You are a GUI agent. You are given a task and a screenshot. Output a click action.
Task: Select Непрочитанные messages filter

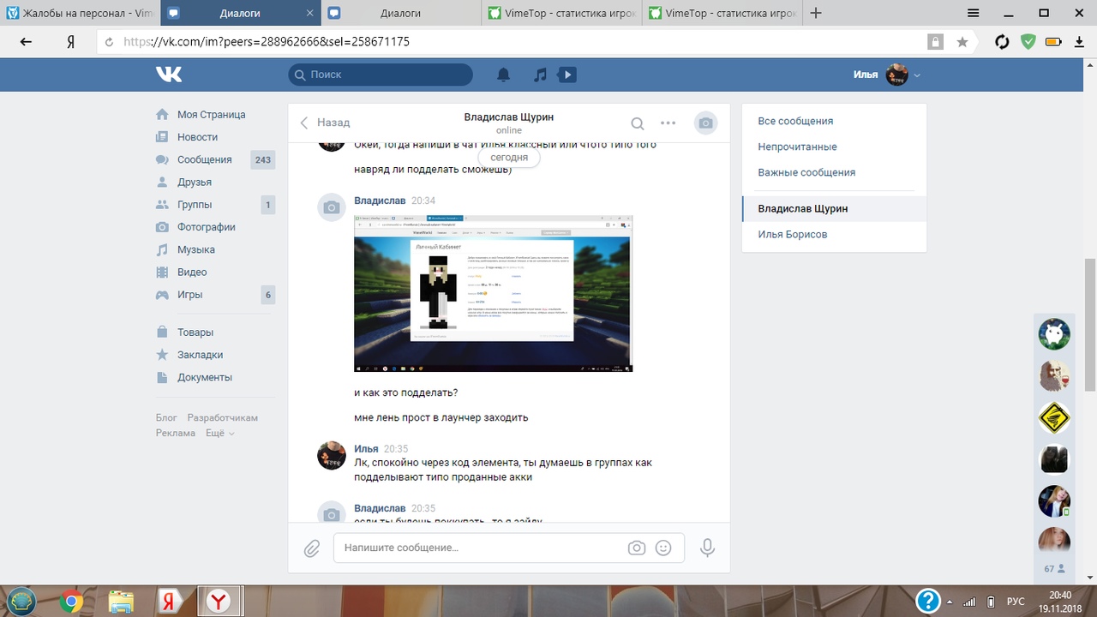click(797, 147)
